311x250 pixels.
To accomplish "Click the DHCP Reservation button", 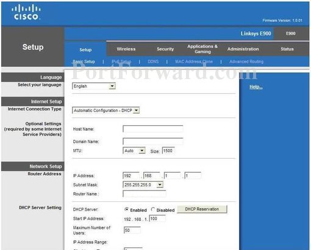I will point(202,209).
